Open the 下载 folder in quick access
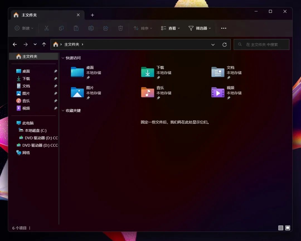The height and width of the screenshot is (241, 301). tap(156, 73)
